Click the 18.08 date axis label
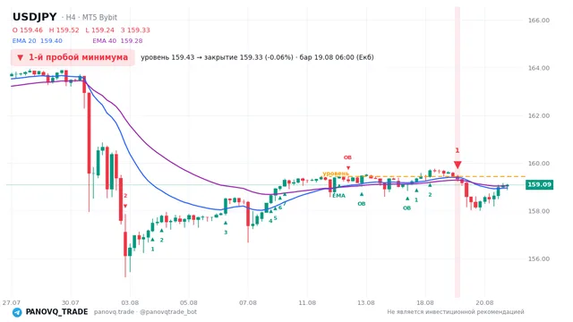This screenshot has height=322, width=573. point(425,302)
